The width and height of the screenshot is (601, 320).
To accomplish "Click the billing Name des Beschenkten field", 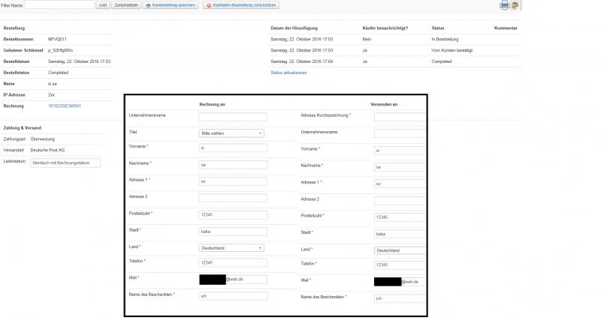I will tap(232, 296).
